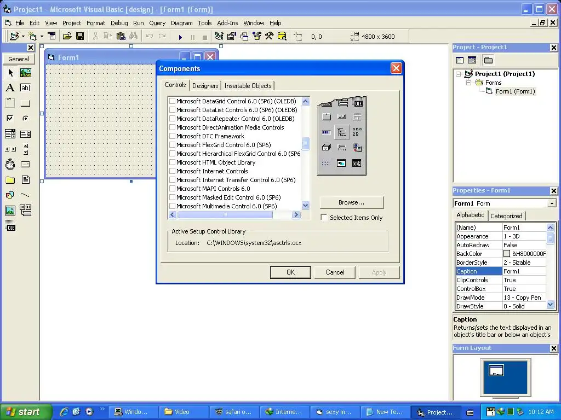
Task: Open the Add Form dropdown arrow in toolbar
Action: click(42, 37)
